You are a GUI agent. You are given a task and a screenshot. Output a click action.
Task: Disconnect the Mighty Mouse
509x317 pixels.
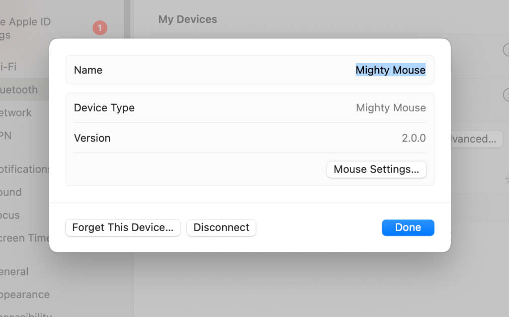[x=221, y=227]
